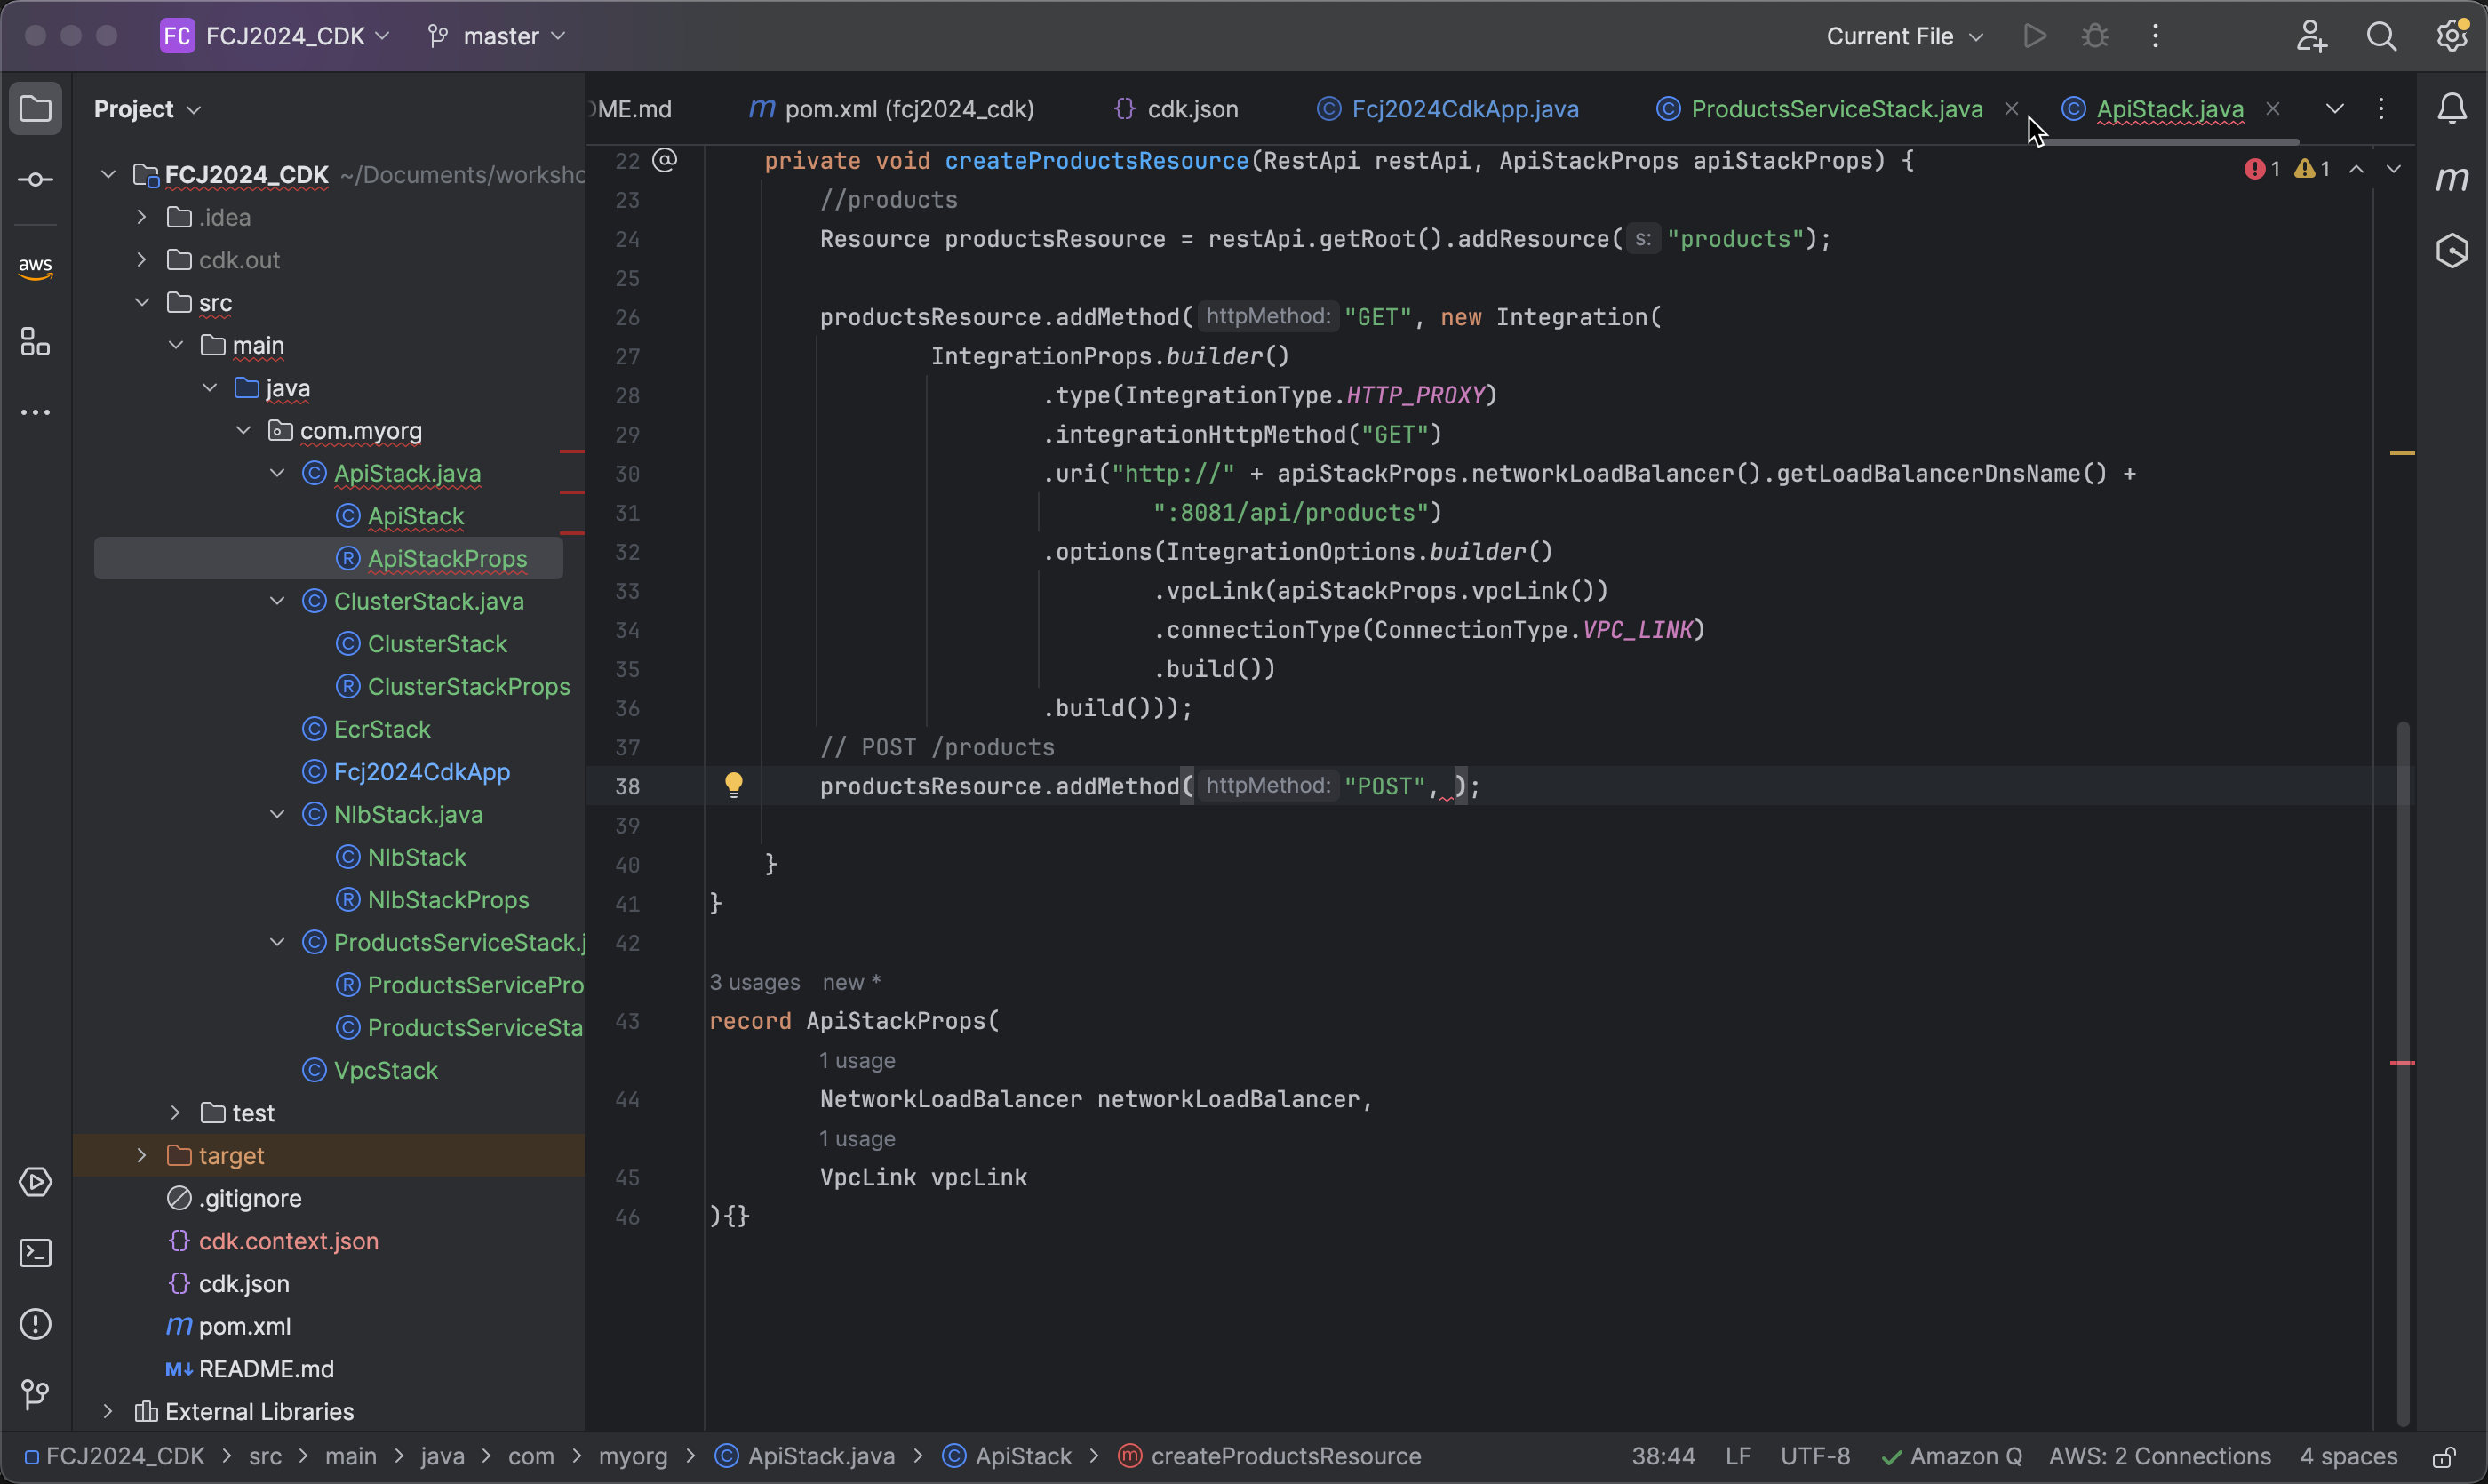The width and height of the screenshot is (2488, 1484).
Task: Toggle read-only lock in status bar
Action: click(2444, 1457)
